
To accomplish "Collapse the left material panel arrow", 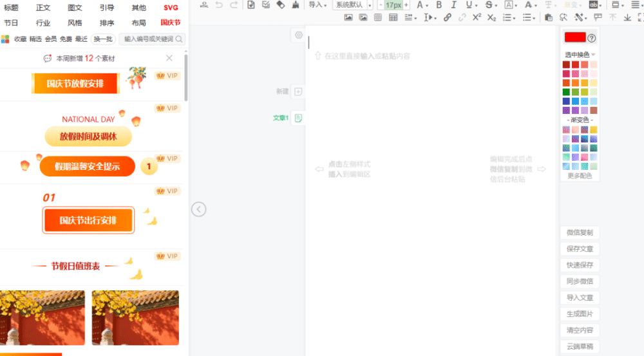I will [x=199, y=209].
